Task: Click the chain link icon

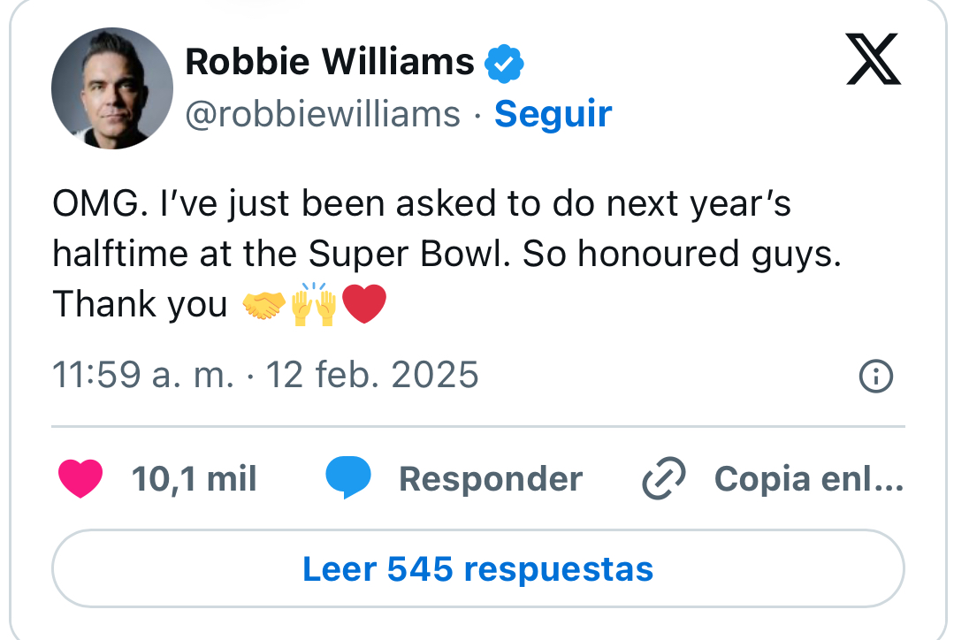Action: [x=663, y=479]
